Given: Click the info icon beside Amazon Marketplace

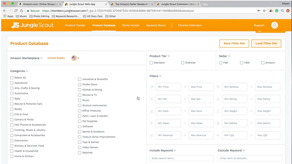Looking at the screenshot, I should [41, 58].
